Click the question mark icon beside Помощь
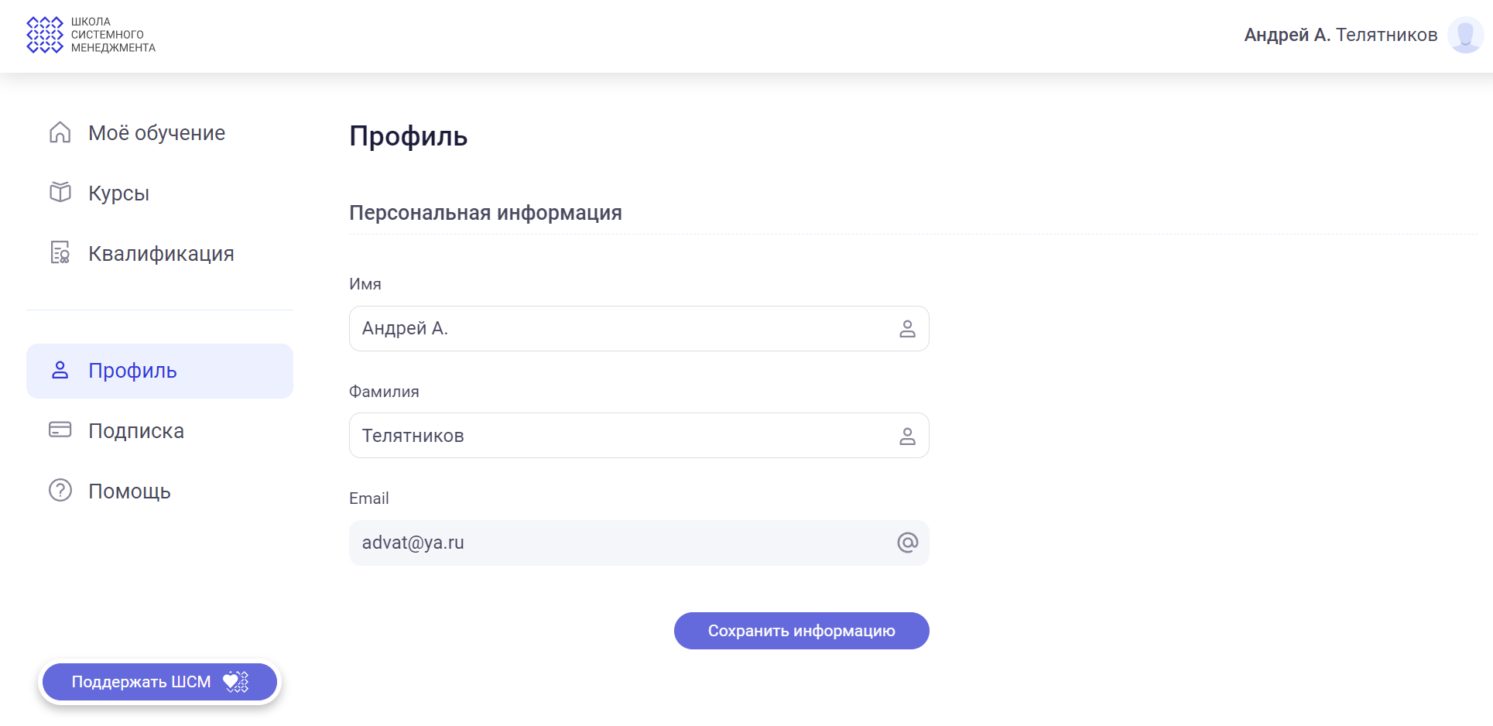Viewport: 1493px width, 726px height. coord(60,491)
